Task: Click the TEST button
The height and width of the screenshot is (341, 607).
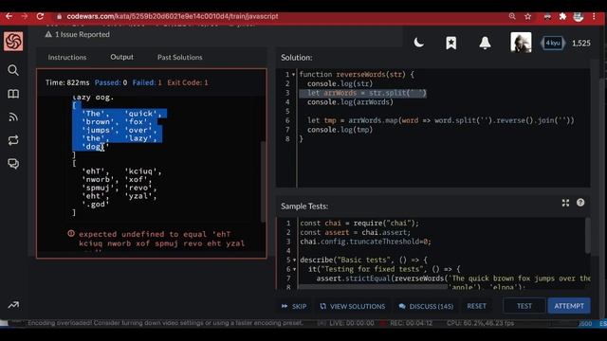Action: click(x=524, y=306)
